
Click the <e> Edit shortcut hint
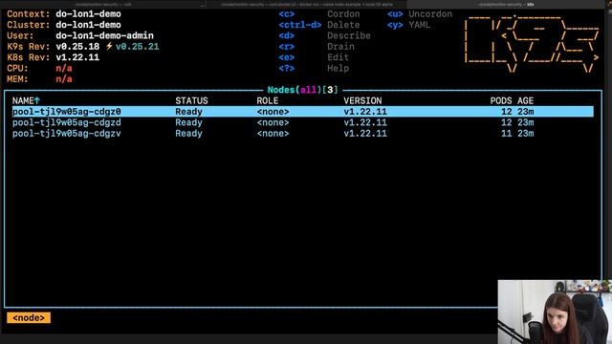coord(314,57)
